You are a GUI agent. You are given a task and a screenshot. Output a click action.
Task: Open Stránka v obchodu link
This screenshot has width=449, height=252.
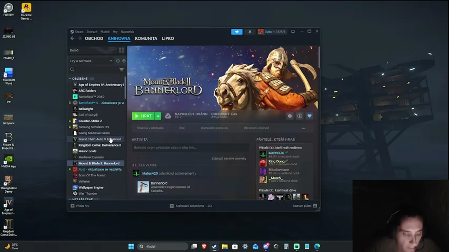click(x=150, y=128)
